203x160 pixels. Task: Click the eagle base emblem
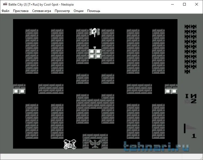[x=95, y=144]
